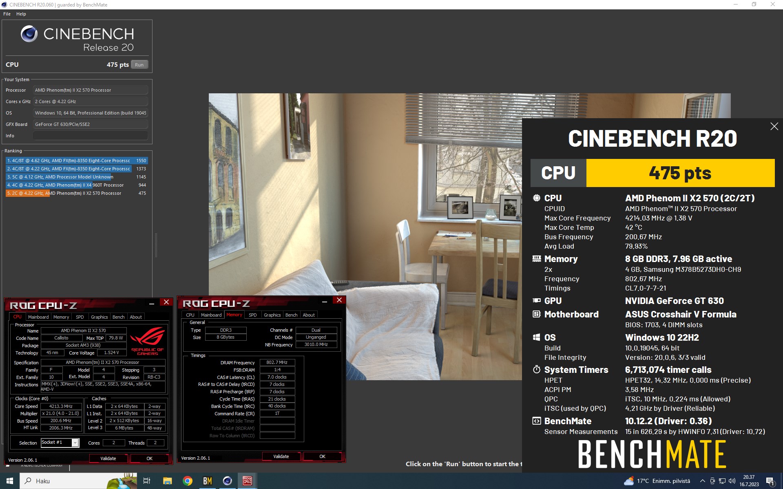Open BenchMate app from the taskbar
The image size is (783, 489).
(207, 481)
